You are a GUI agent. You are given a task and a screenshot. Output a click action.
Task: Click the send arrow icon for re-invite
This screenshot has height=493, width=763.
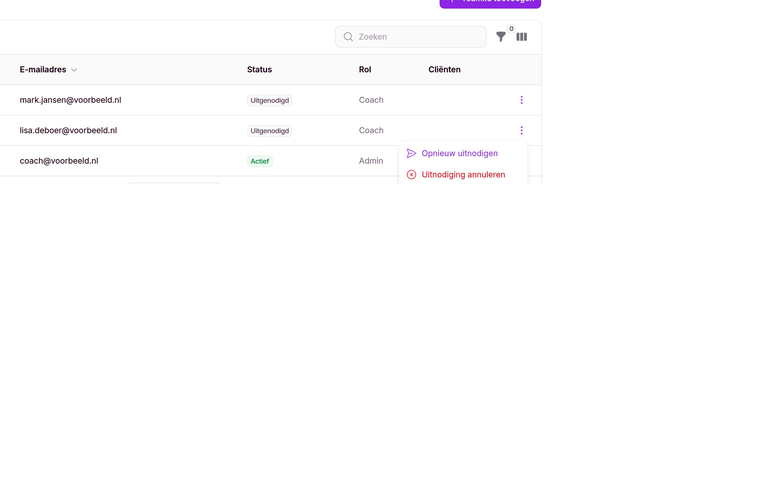[411, 153]
